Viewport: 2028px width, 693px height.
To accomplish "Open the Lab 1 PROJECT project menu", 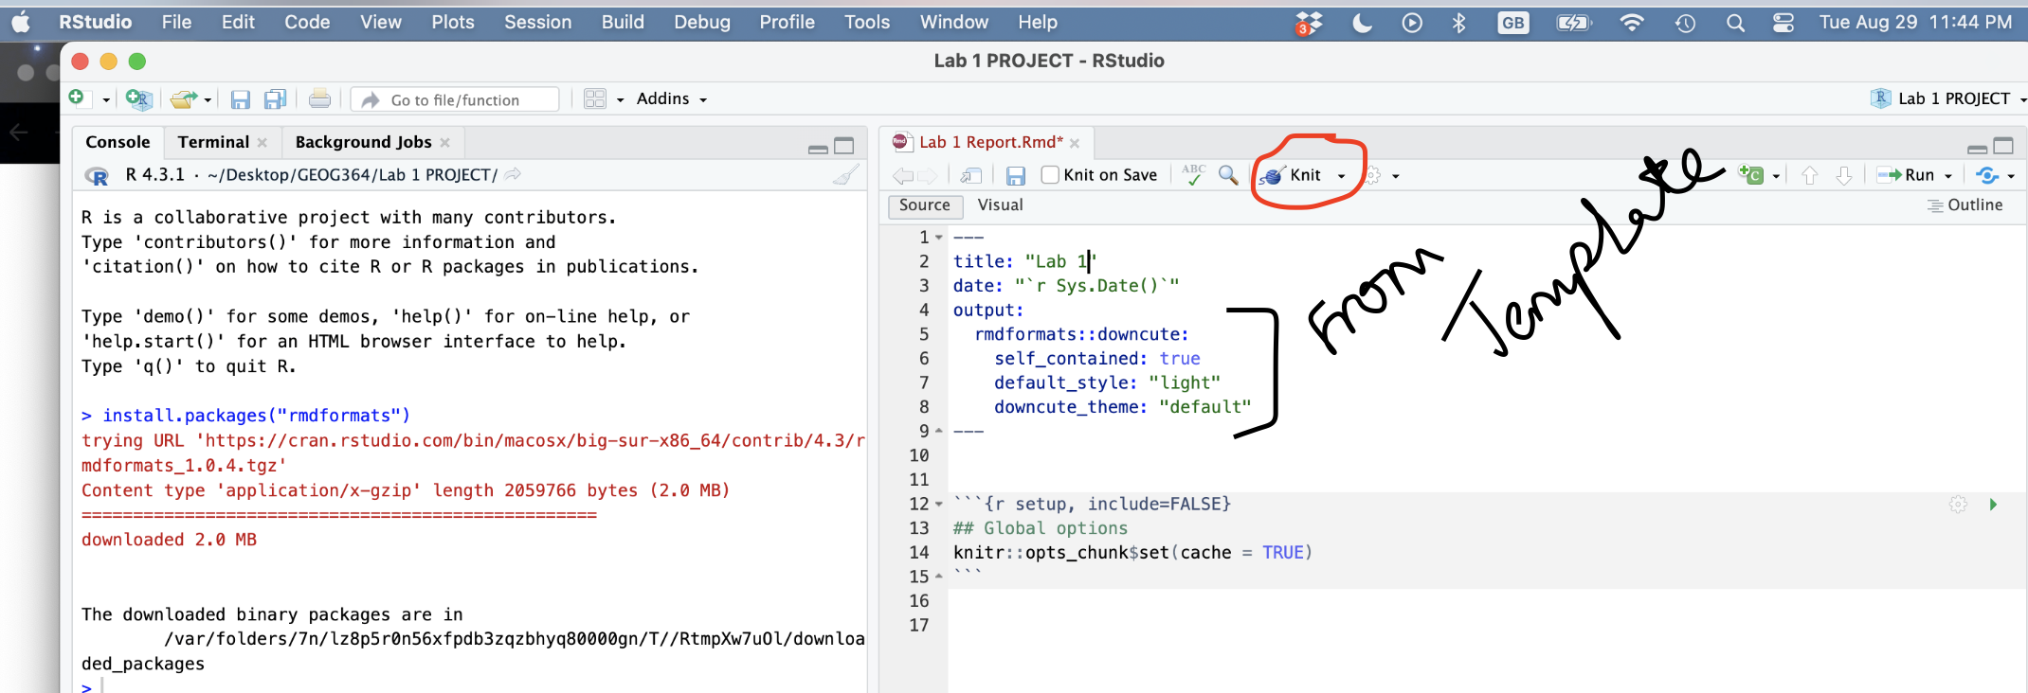I will click(x=1951, y=99).
